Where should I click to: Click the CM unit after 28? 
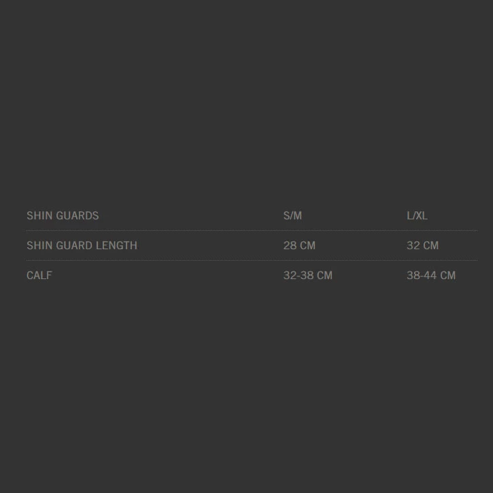click(307, 246)
